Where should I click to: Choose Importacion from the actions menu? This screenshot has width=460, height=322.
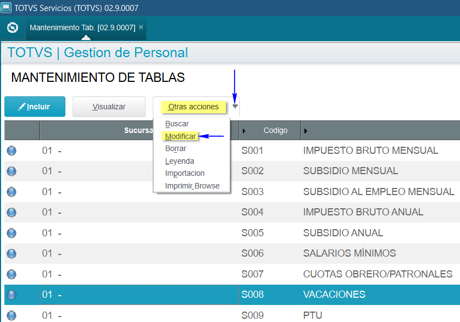pyautogui.click(x=185, y=173)
